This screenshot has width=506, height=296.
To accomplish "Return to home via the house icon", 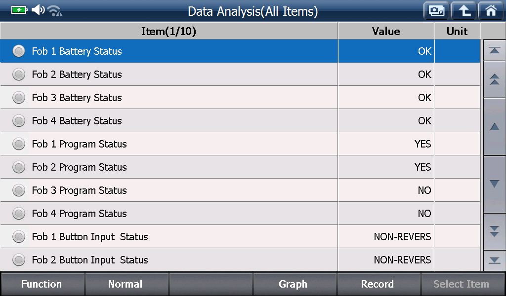I will (x=491, y=11).
